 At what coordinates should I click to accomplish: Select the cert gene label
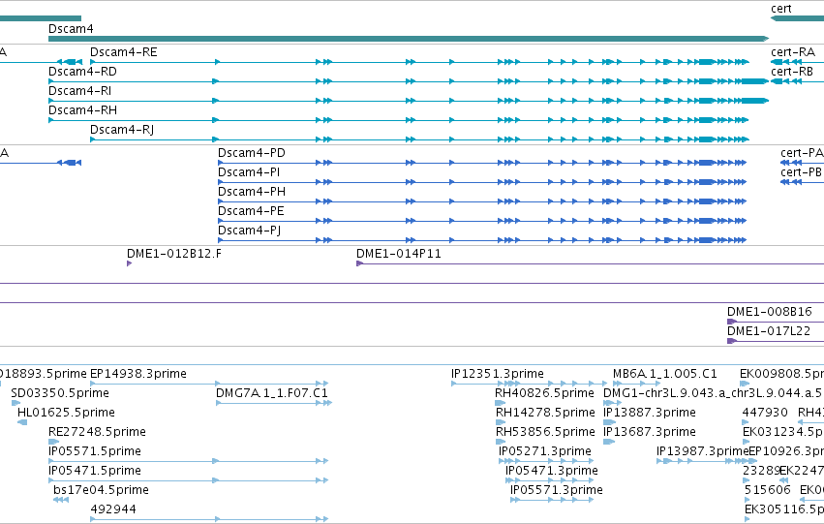[x=780, y=9]
